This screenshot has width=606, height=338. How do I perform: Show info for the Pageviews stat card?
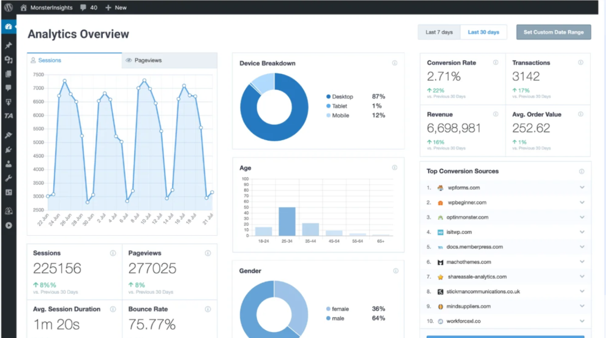[x=208, y=253]
